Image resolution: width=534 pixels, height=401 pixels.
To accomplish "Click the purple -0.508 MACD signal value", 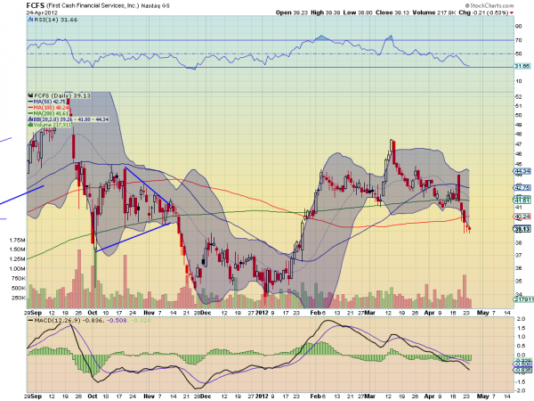I will (117, 321).
